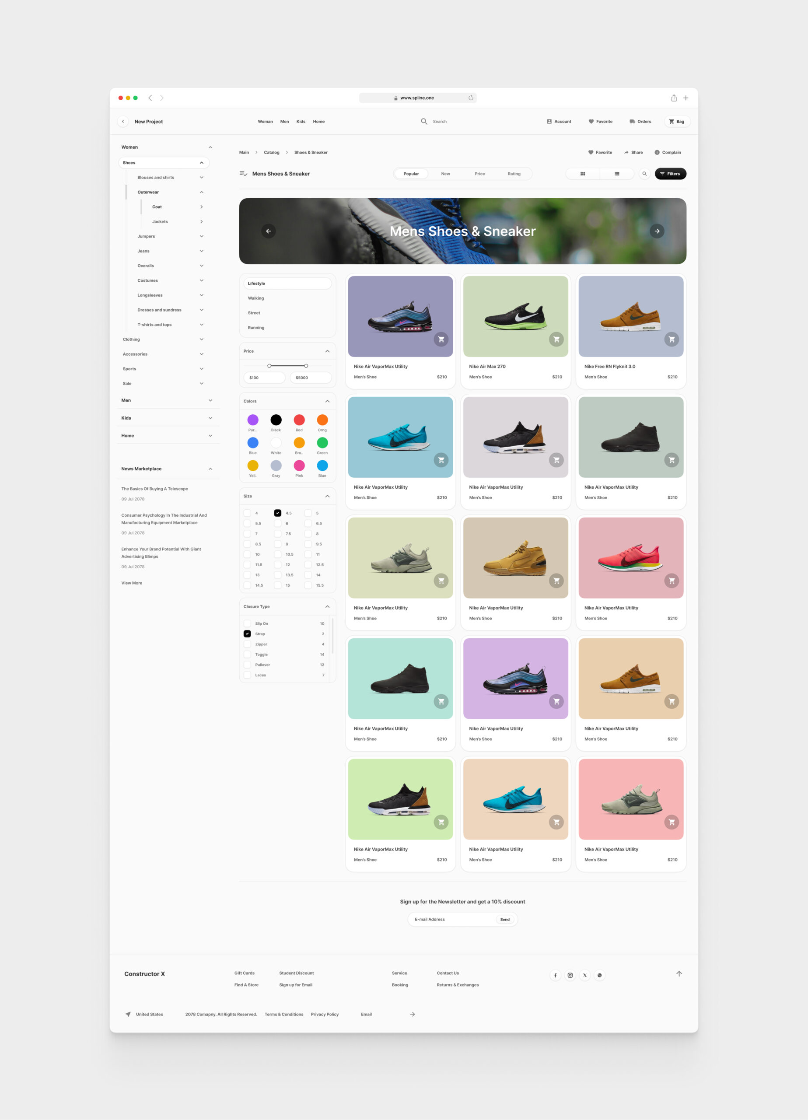
Task: Select the Rating sorting tab
Action: [x=514, y=174]
